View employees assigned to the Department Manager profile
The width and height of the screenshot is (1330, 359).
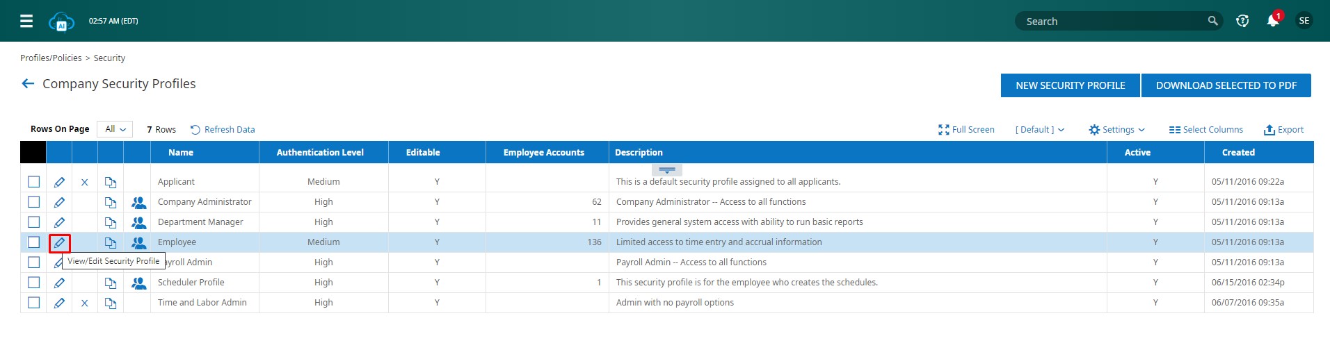[139, 223]
